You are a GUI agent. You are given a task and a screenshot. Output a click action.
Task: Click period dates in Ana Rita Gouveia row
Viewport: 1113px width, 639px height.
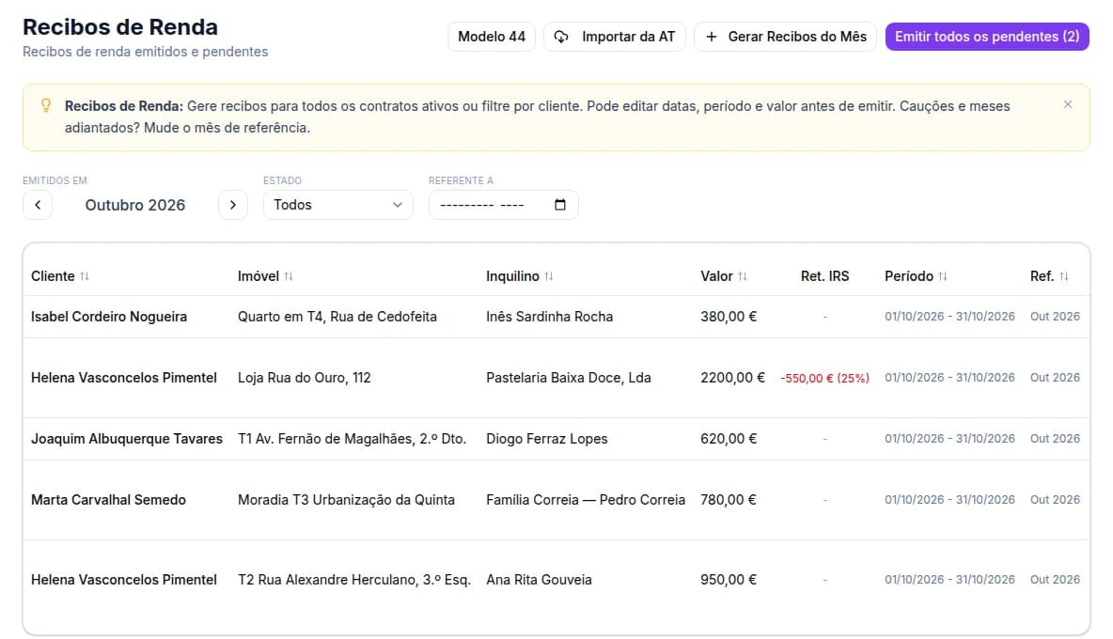[x=949, y=580]
